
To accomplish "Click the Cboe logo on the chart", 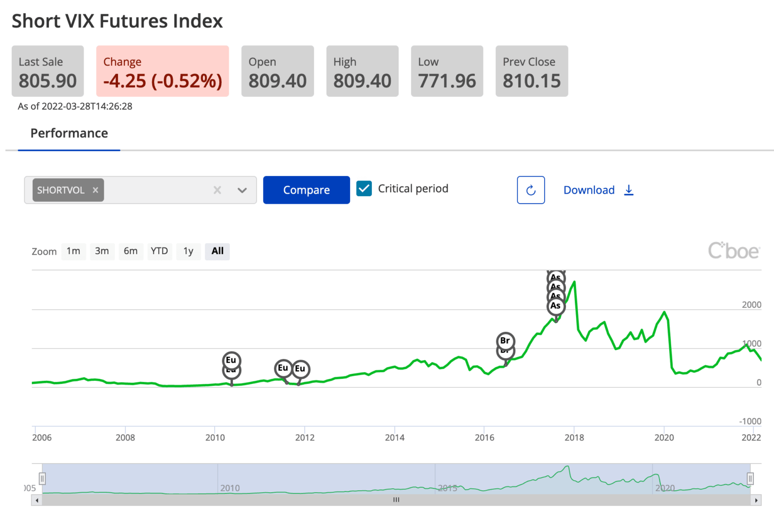I will point(734,250).
